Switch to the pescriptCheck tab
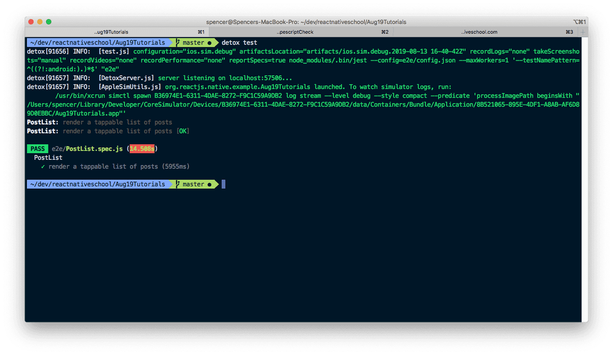 (x=295, y=32)
